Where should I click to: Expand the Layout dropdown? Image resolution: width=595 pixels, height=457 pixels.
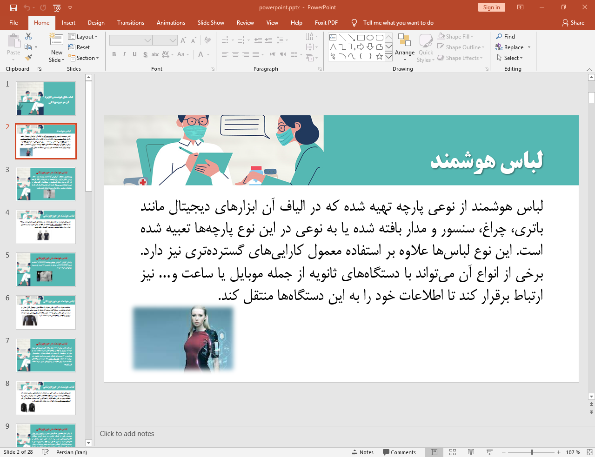(x=83, y=37)
